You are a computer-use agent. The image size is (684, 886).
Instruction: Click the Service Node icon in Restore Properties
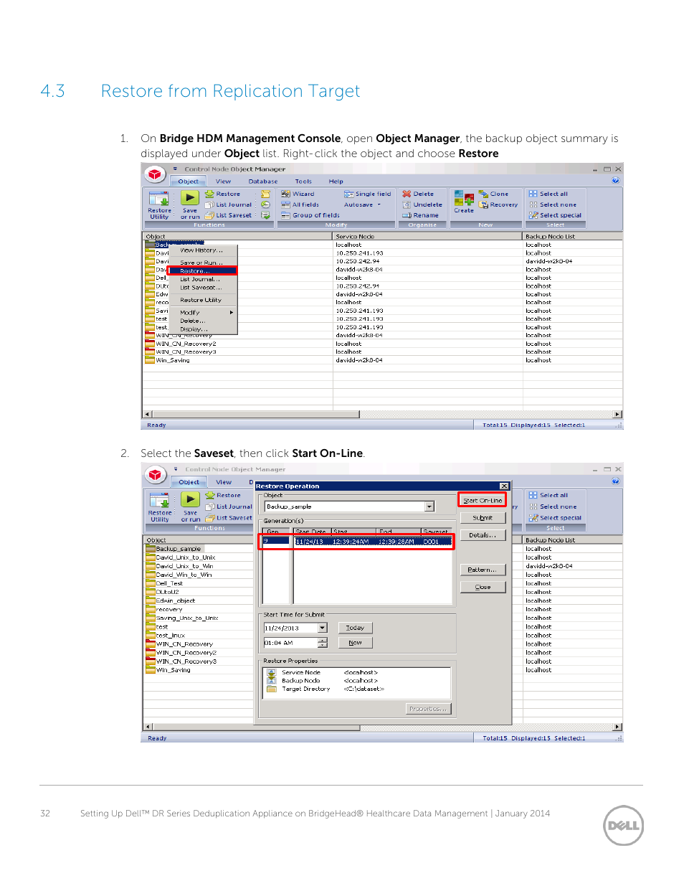(x=272, y=673)
